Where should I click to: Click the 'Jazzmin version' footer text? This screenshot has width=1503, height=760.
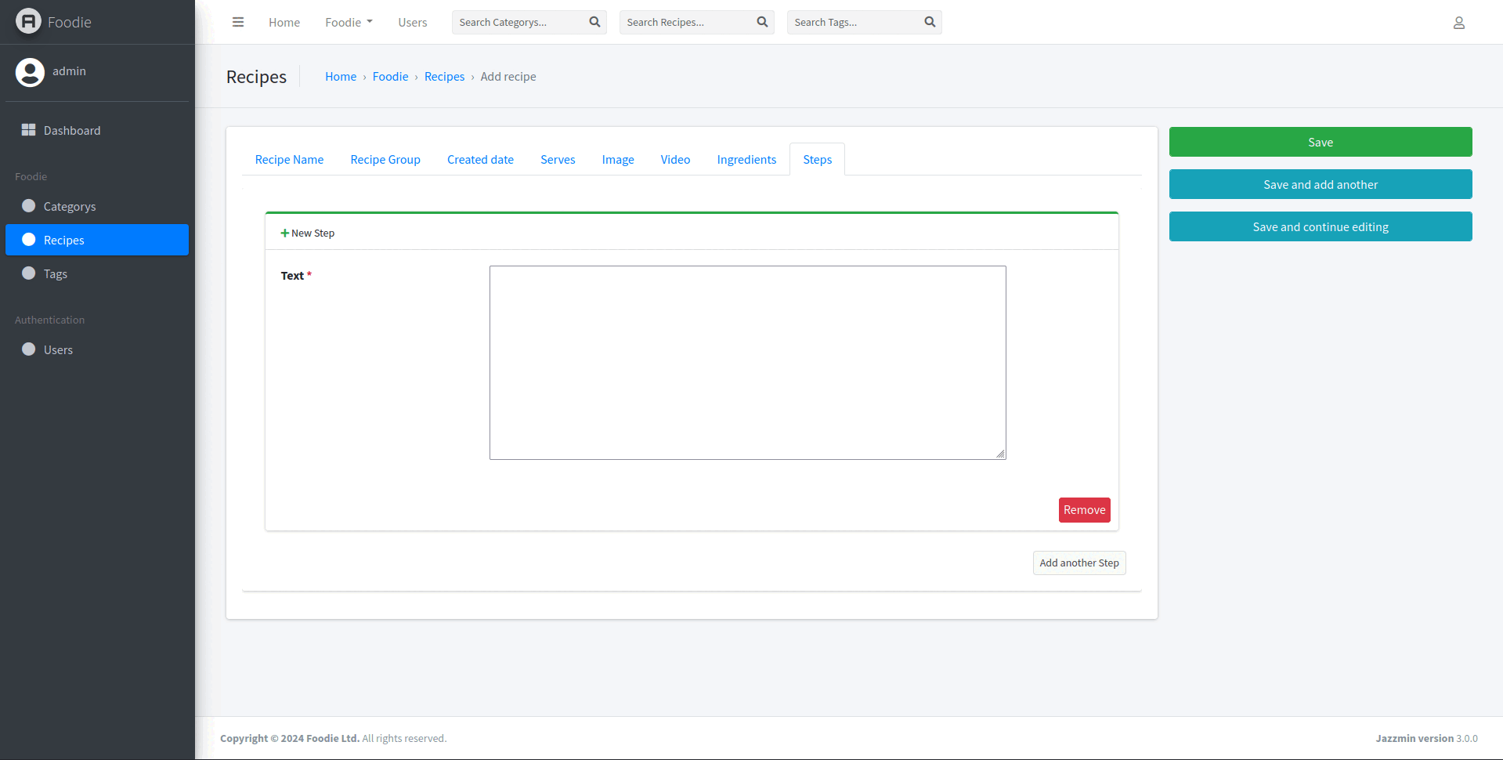pyautogui.click(x=1414, y=738)
